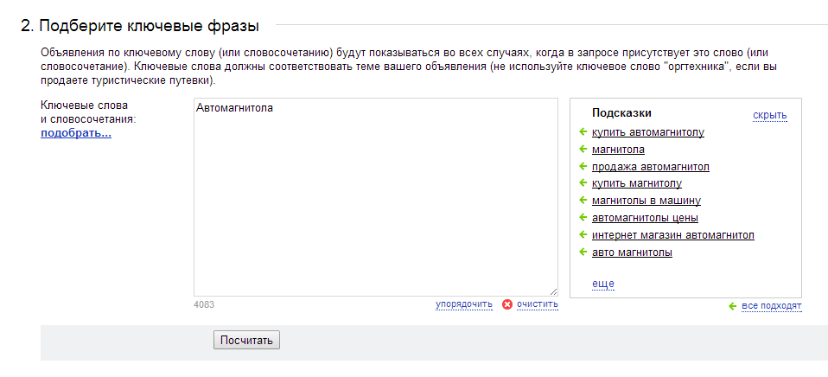Sort keywords using 'упорядочить' link

click(x=463, y=304)
